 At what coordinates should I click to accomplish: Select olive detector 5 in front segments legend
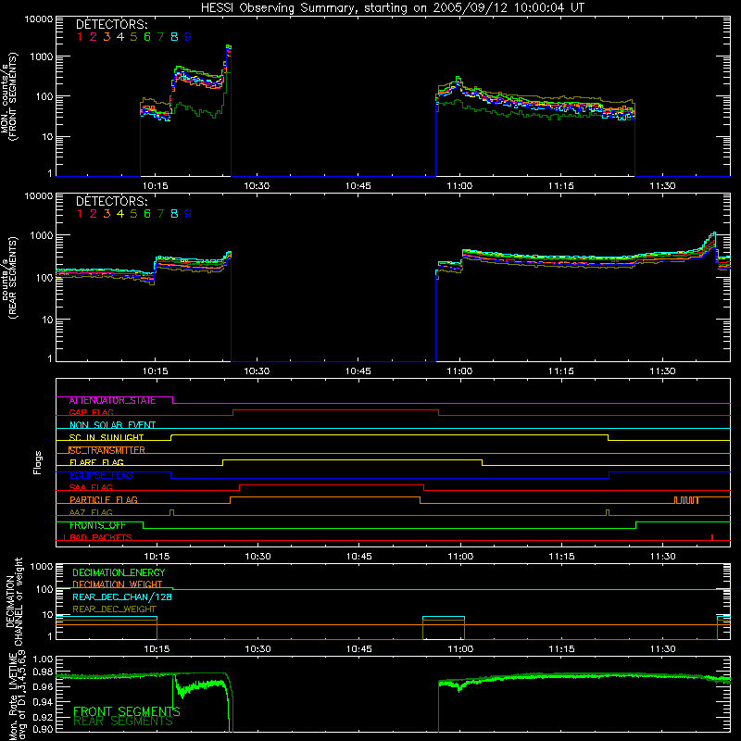133,37
